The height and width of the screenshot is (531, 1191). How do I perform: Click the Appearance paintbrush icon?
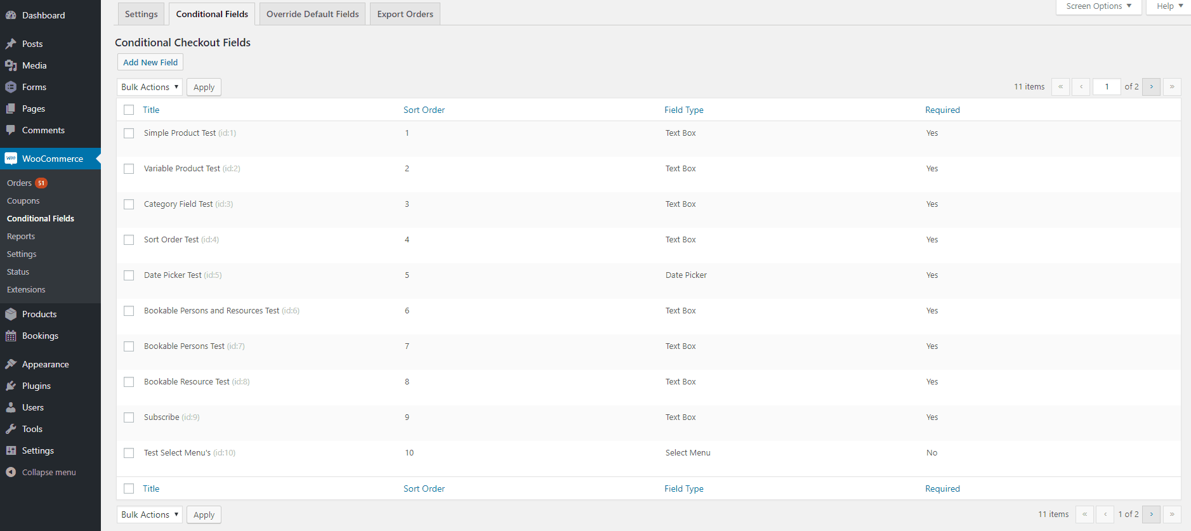click(11, 364)
